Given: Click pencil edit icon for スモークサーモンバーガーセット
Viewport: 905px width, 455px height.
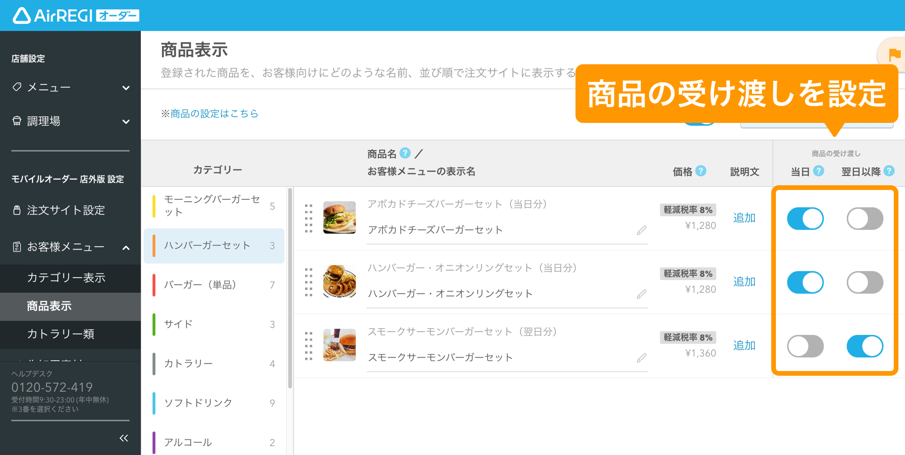Looking at the screenshot, I should [642, 358].
